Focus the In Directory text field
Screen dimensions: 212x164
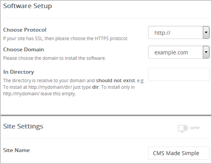pyautogui.click(x=179, y=74)
